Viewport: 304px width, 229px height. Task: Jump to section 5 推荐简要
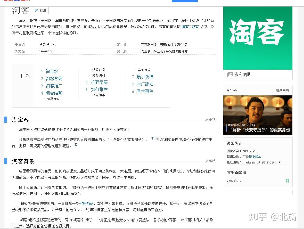tap(99, 82)
